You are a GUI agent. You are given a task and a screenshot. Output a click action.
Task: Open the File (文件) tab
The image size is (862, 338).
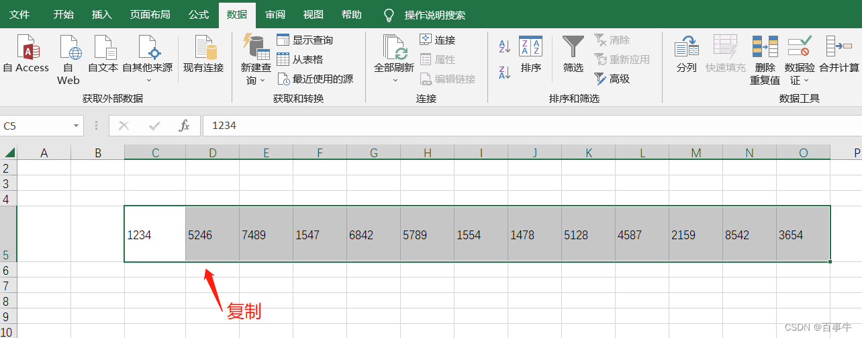(x=19, y=15)
